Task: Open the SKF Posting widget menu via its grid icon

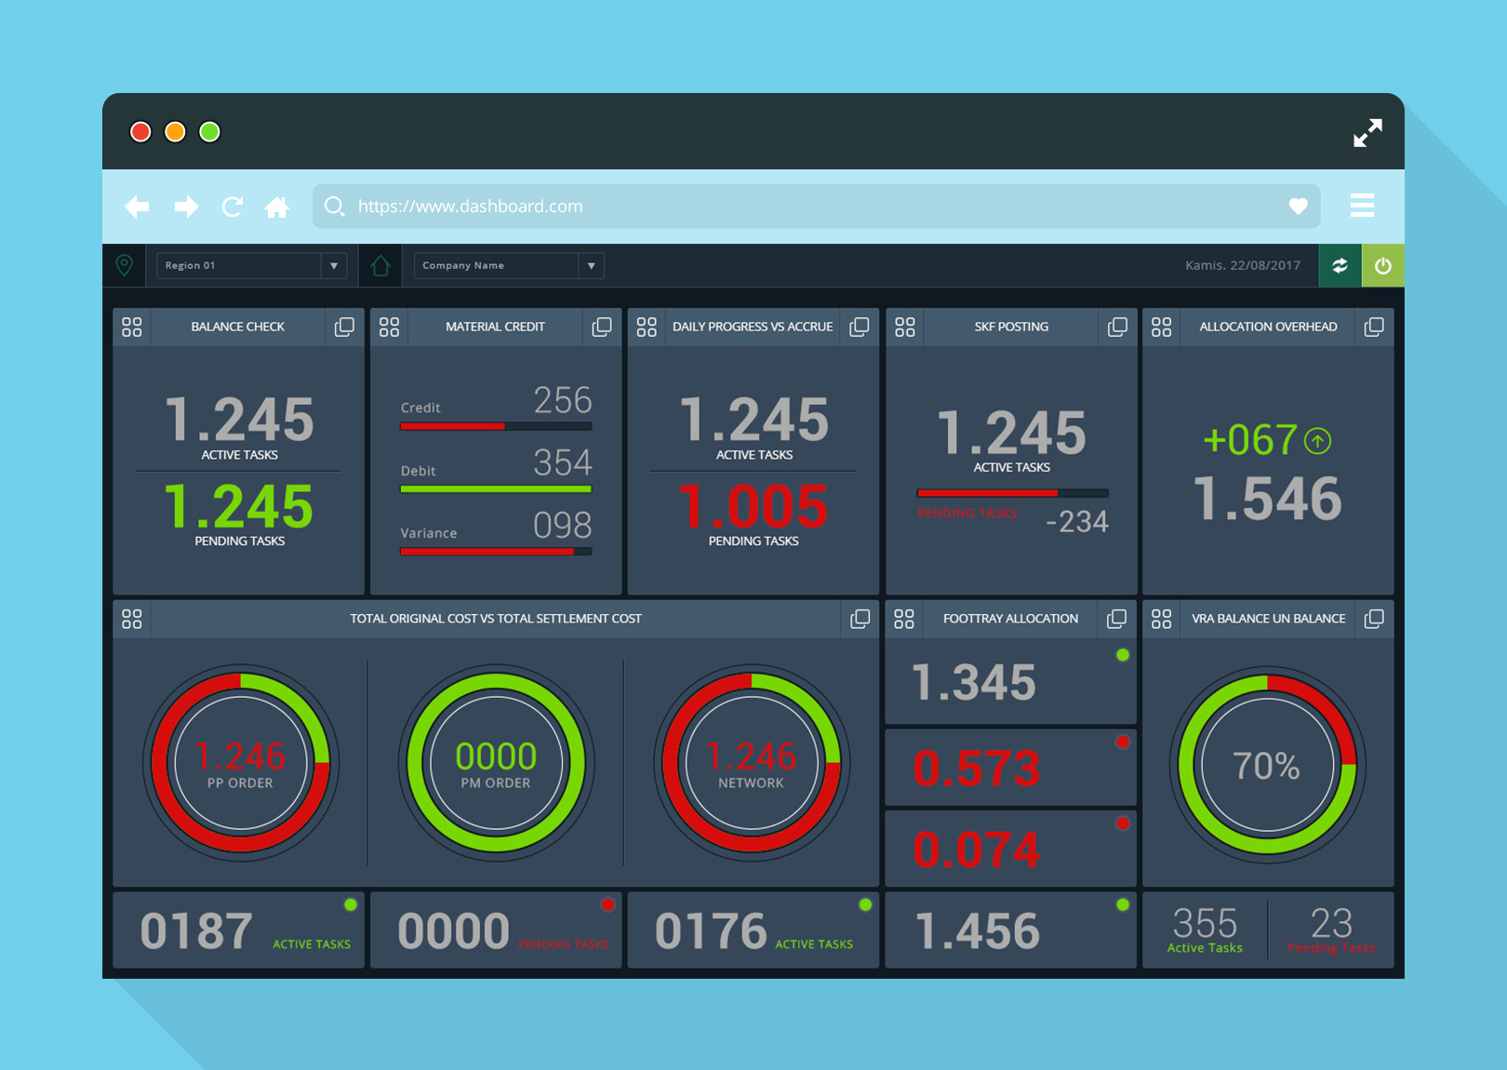Action: click(904, 327)
